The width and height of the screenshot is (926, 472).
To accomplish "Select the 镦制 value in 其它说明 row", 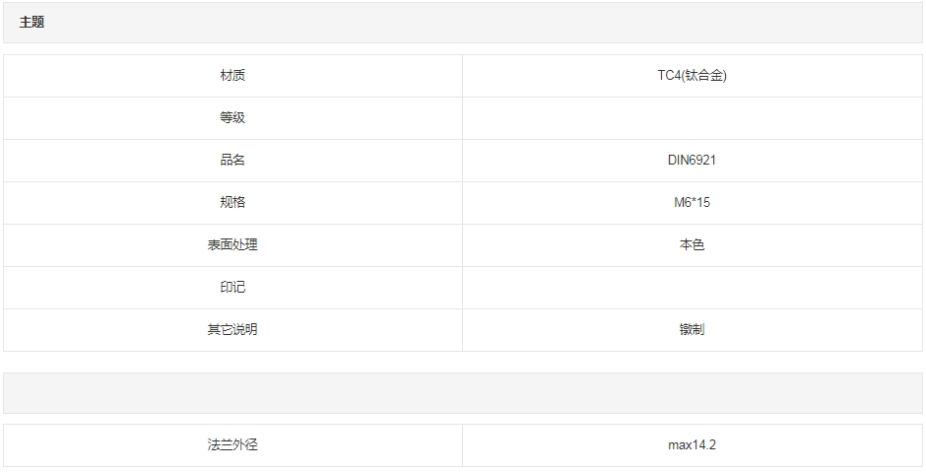I will click(692, 330).
